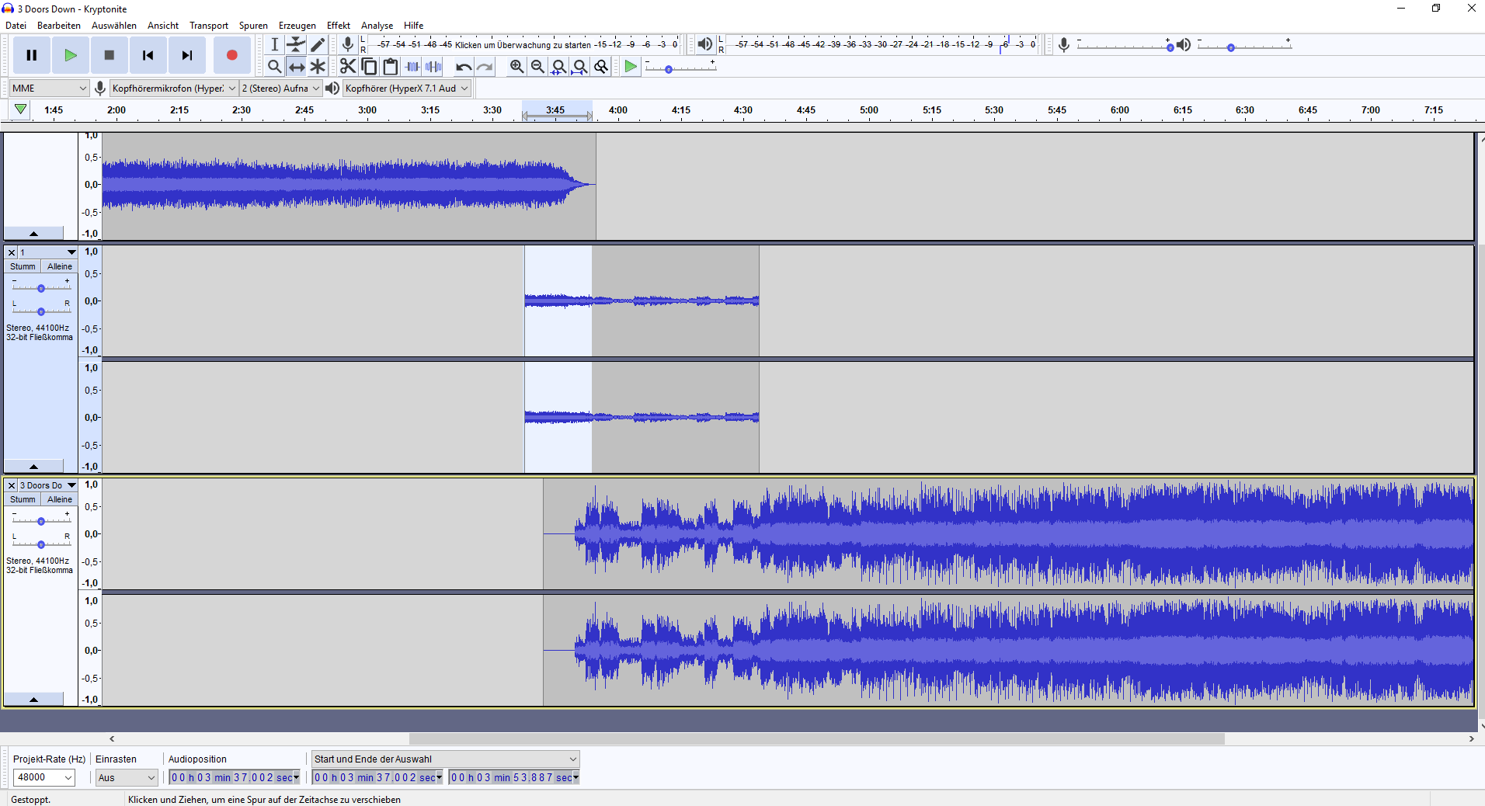This screenshot has height=806, width=1485.
Task: Click the Skip to Start button
Action: (x=148, y=55)
